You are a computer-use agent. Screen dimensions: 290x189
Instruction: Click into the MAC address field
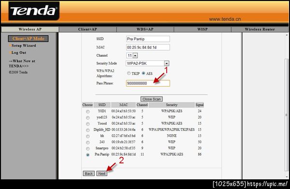tap(148, 47)
